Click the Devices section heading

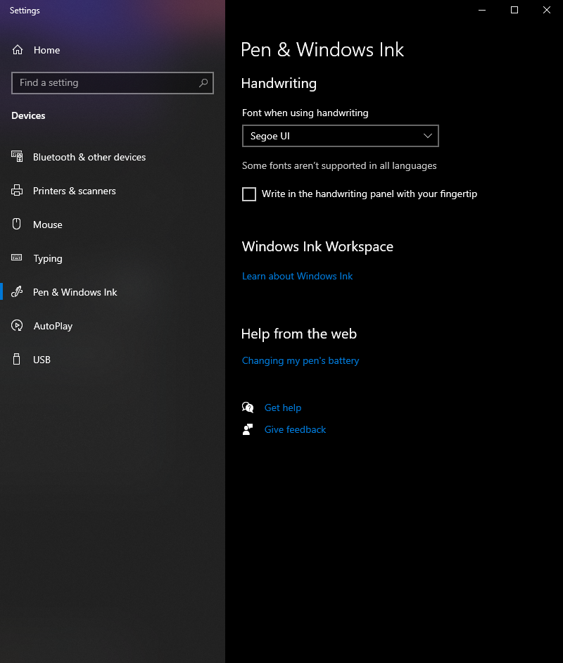[x=28, y=115]
